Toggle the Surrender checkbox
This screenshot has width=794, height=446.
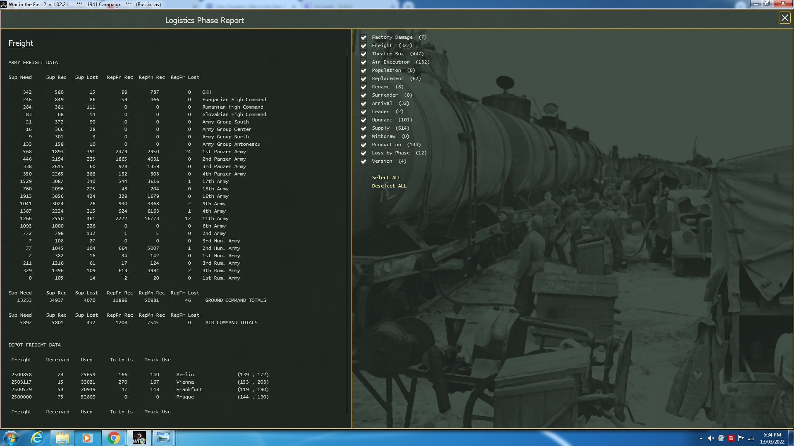click(x=364, y=95)
